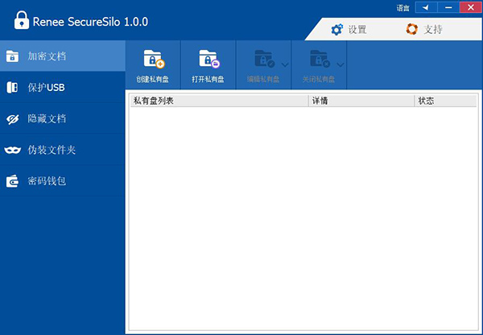This screenshot has height=335, width=483.
Task: Sort by 详情 column header
Action: coord(361,101)
